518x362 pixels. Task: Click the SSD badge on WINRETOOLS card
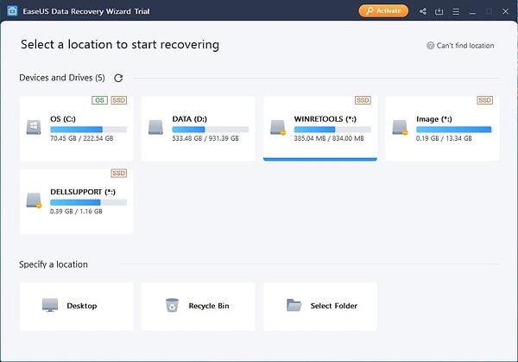(x=363, y=100)
